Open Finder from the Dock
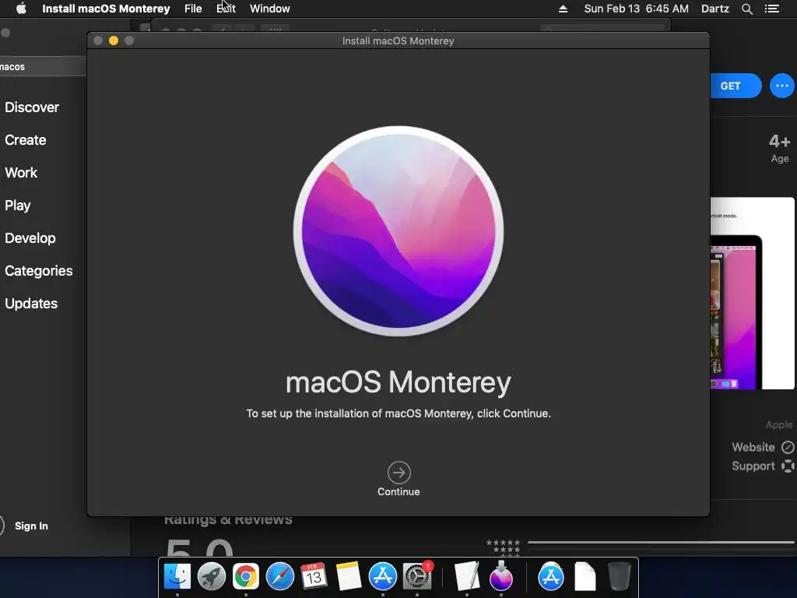Image resolution: width=797 pixels, height=598 pixels. coord(177,577)
